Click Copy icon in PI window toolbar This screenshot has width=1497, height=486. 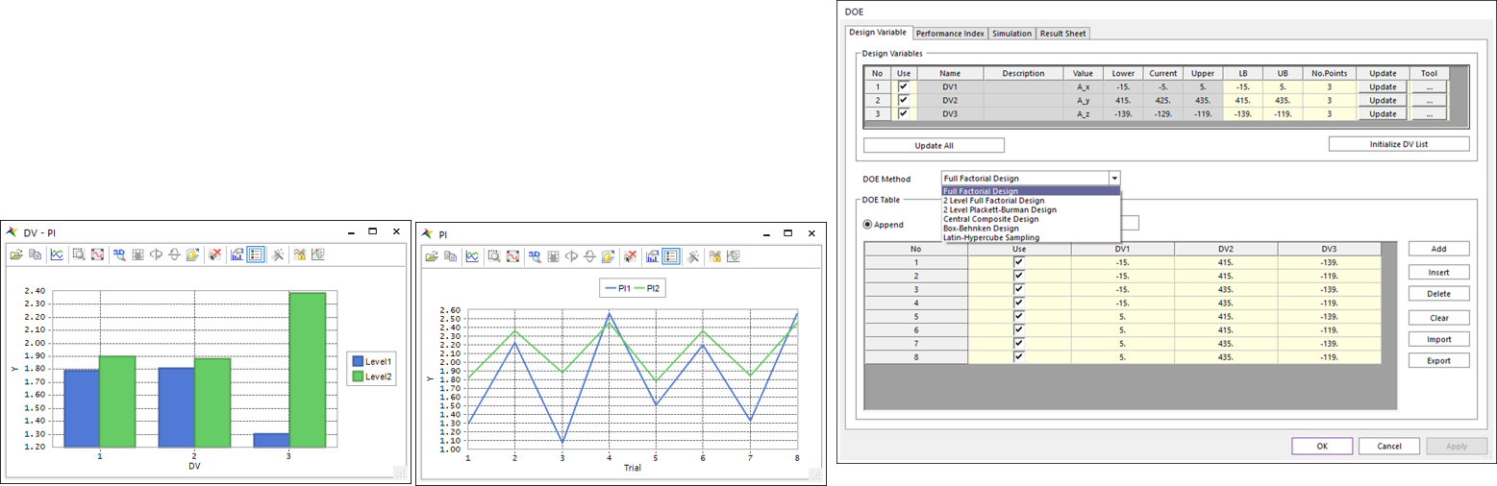450,256
